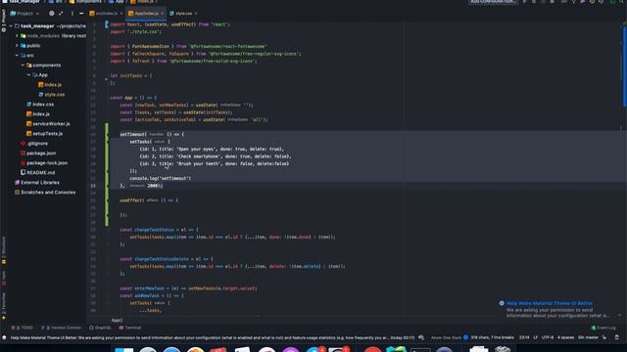Viewport: 627px width, 352px height.
Task: Close the src/index.js tab
Action: click(x=121, y=13)
